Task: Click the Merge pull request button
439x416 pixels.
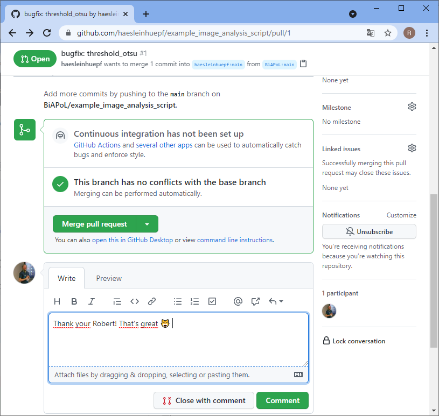Action: click(x=95, y=224)
